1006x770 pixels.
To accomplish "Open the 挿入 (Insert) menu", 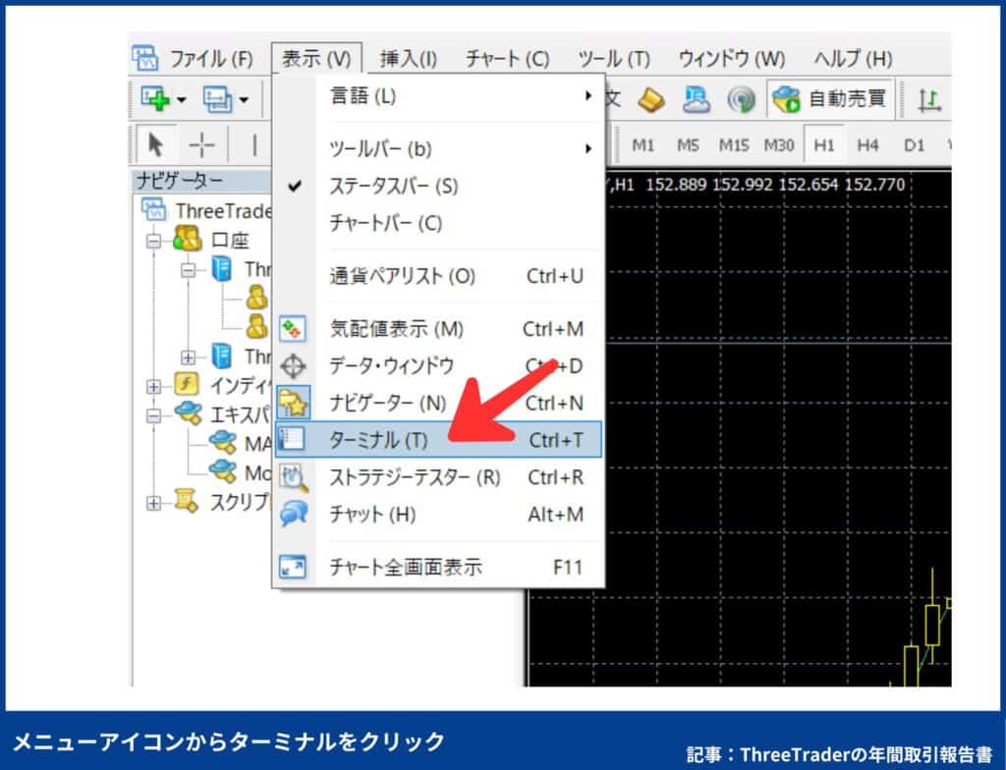I will (x=408, y=59).
